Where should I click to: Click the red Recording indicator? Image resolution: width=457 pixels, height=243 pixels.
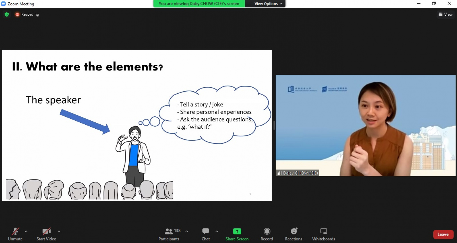[27, 14]
